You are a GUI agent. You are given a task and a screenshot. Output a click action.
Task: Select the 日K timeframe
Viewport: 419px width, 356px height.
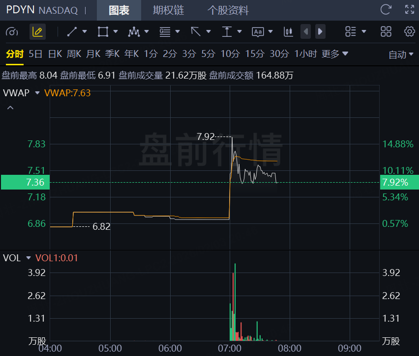(55, 54)
